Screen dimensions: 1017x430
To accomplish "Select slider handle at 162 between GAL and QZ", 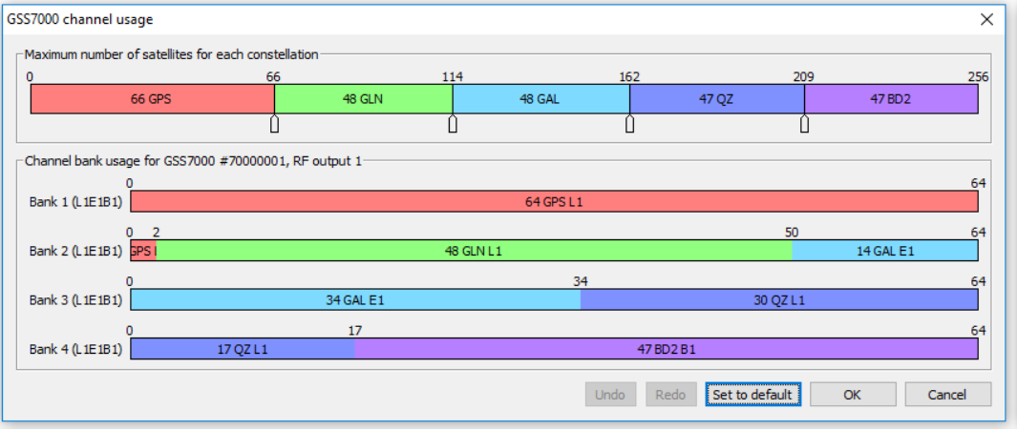I will click(629, 123).
